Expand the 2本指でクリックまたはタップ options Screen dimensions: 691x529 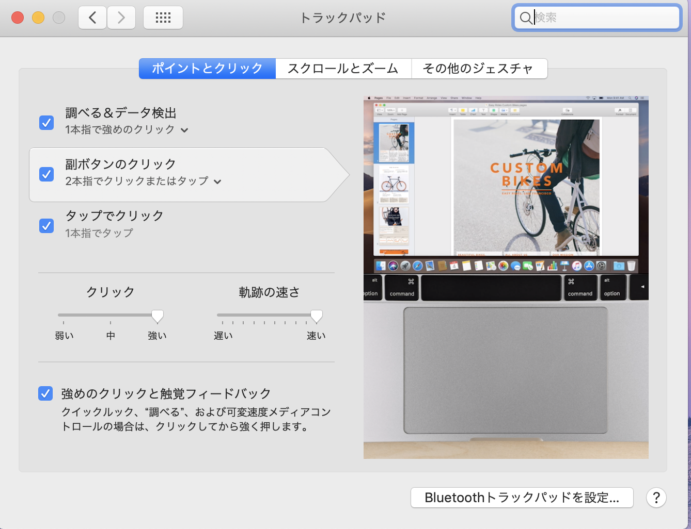pyautogui.click(x=217, y=181)
